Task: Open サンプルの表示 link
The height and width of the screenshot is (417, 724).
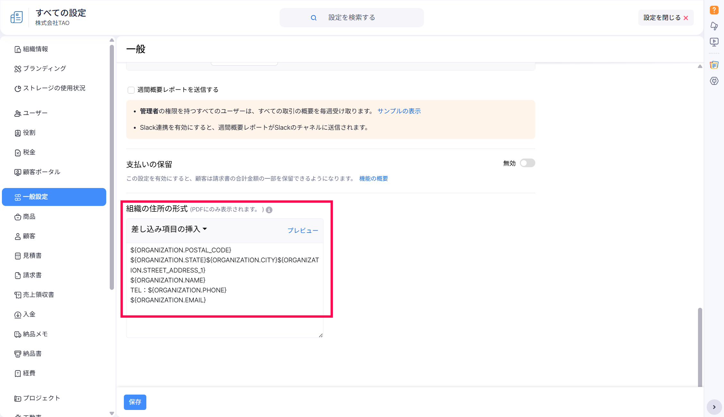Action: click(399, 111)
